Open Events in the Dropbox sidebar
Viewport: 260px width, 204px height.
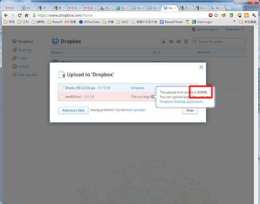coord(24,67)
